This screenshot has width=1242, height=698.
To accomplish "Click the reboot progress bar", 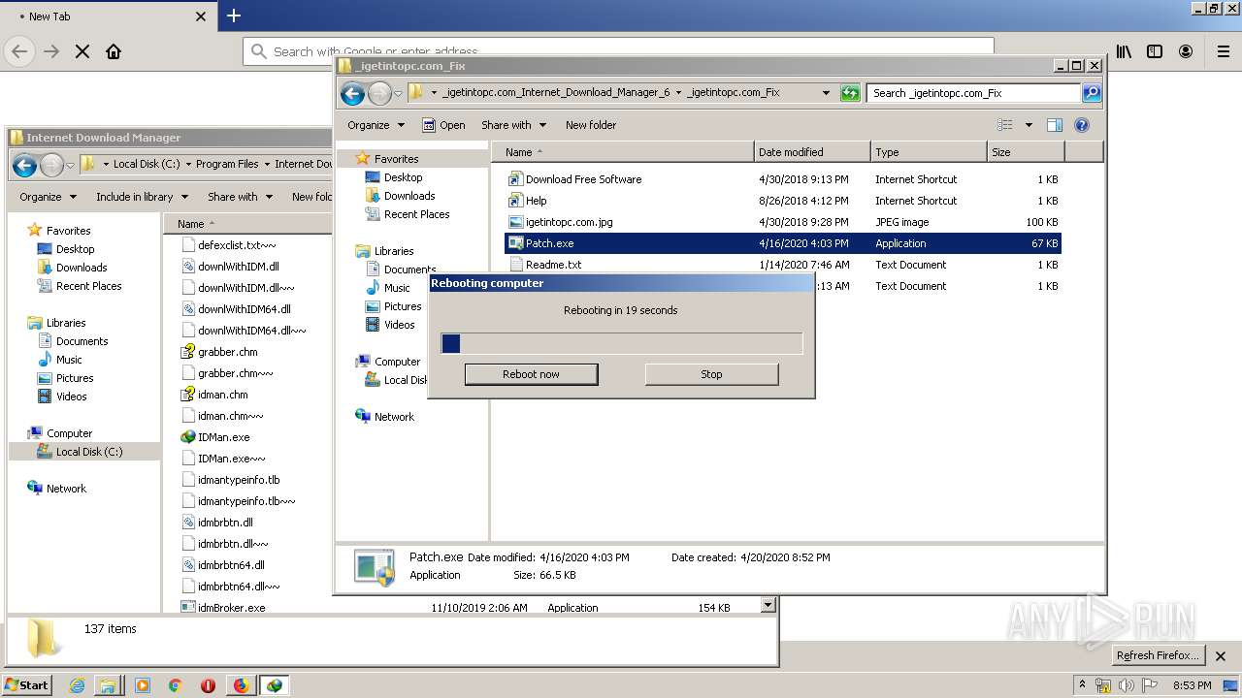I will pos(622,343).
